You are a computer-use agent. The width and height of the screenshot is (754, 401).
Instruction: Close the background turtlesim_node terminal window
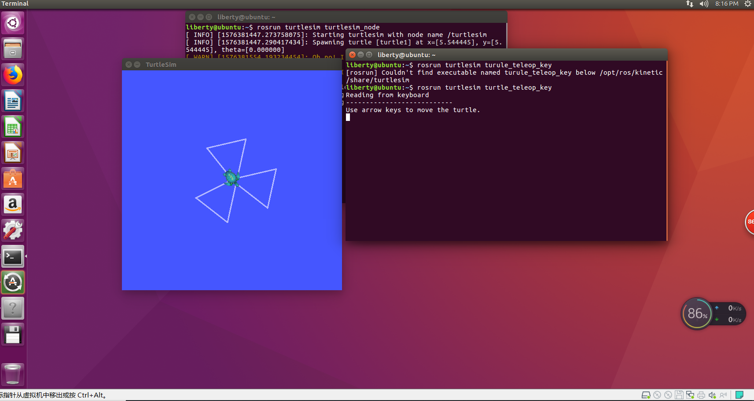[192, 17]
